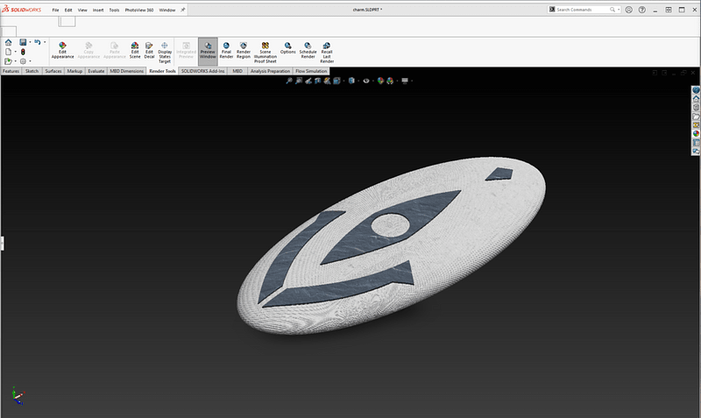Open View Settings monitor icon

[405, 81]
